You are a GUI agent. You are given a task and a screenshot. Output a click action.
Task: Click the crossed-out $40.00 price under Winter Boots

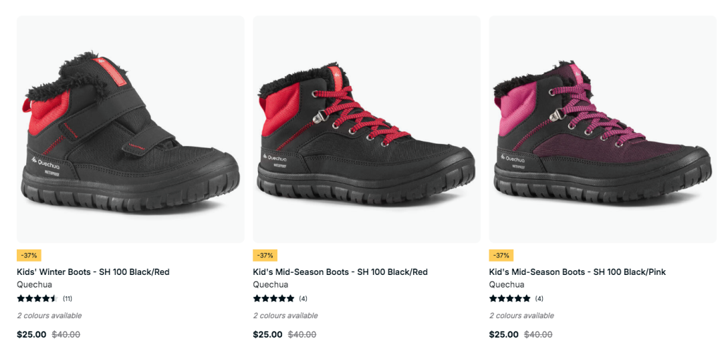point(66,334)
